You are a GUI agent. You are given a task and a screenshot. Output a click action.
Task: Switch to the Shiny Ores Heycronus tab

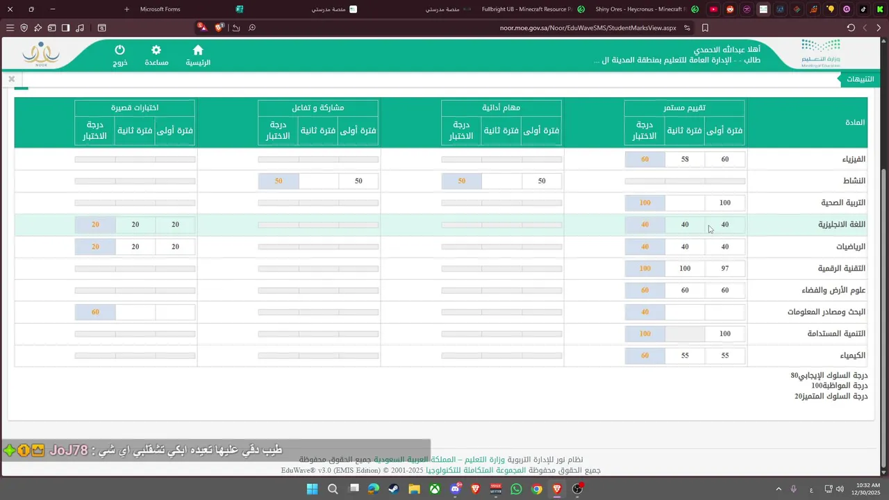[647, 9]
